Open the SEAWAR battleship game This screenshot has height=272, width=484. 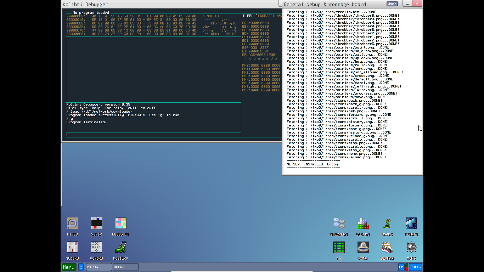point(387,247)
